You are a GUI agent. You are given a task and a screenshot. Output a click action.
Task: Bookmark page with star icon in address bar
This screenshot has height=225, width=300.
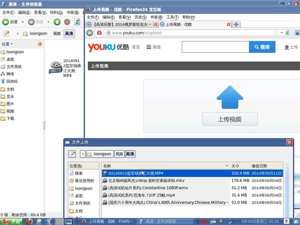(276, 33)
